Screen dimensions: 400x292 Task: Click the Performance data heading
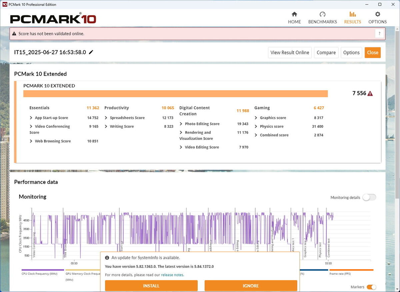click(x=36, y=182)
